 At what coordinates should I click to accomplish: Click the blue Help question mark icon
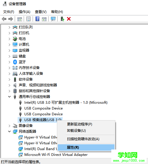[x=37, y=19]
